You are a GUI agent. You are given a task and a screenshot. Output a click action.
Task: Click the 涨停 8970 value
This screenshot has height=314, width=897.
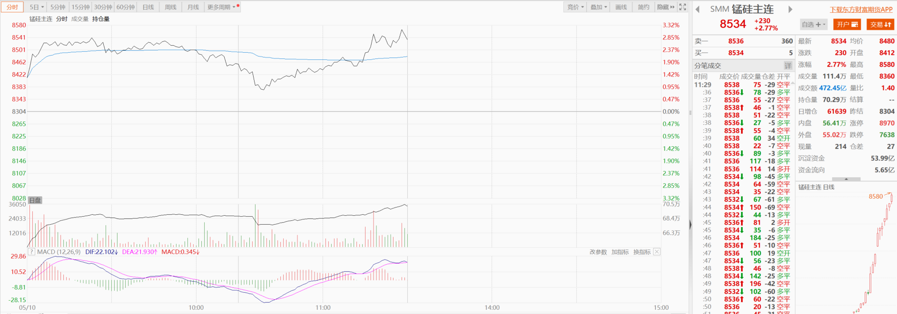[887, 123]
